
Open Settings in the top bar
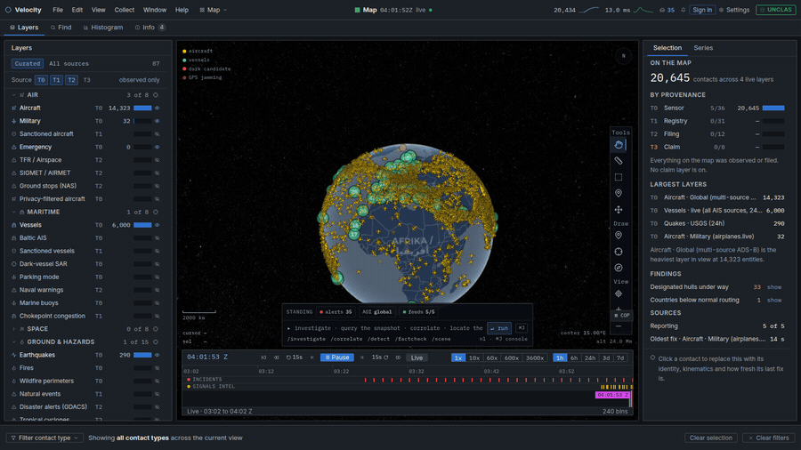pyautogui.click(x=734, y=10)
